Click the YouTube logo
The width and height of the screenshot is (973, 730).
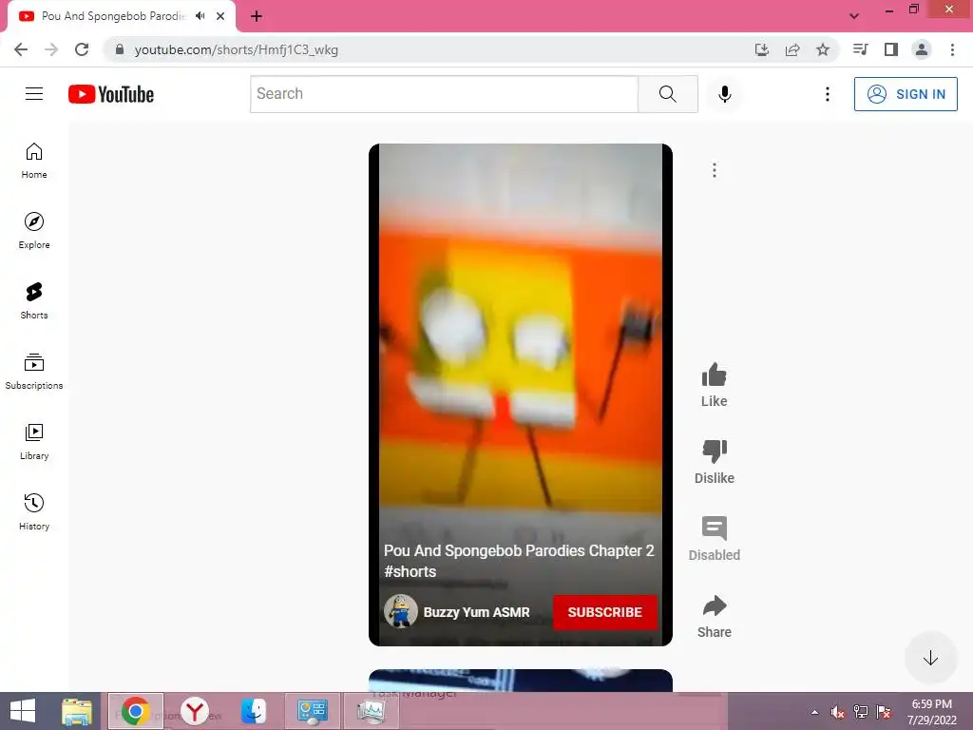coord(111,94)
